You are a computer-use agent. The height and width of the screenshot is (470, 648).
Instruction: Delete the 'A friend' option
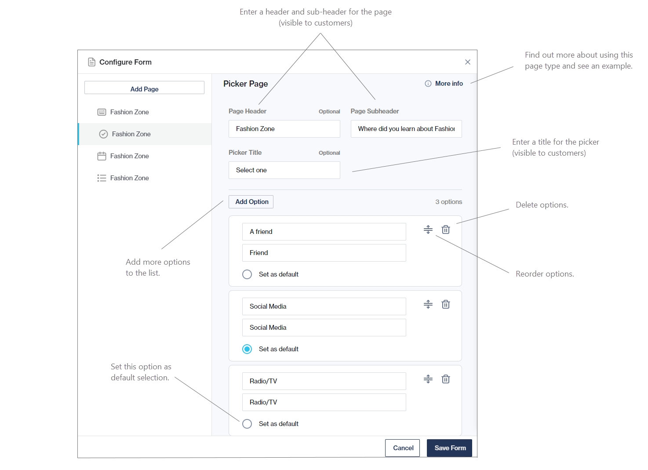445,230
